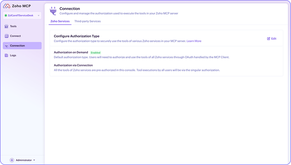
Task: Click the Zoho MCP logo icon
Action: click(x=7, y=6)
